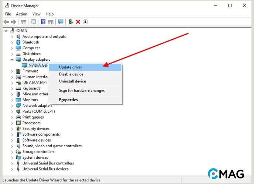Click the black down-arrow toolbar icon

[85, 22]
